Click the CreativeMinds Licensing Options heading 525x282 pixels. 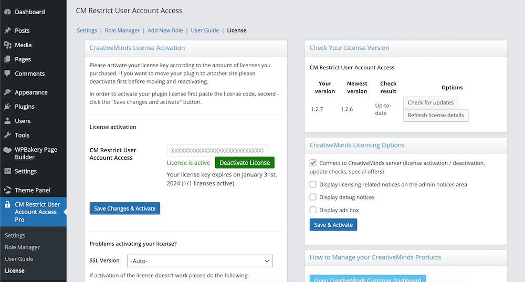pos(357,145)
